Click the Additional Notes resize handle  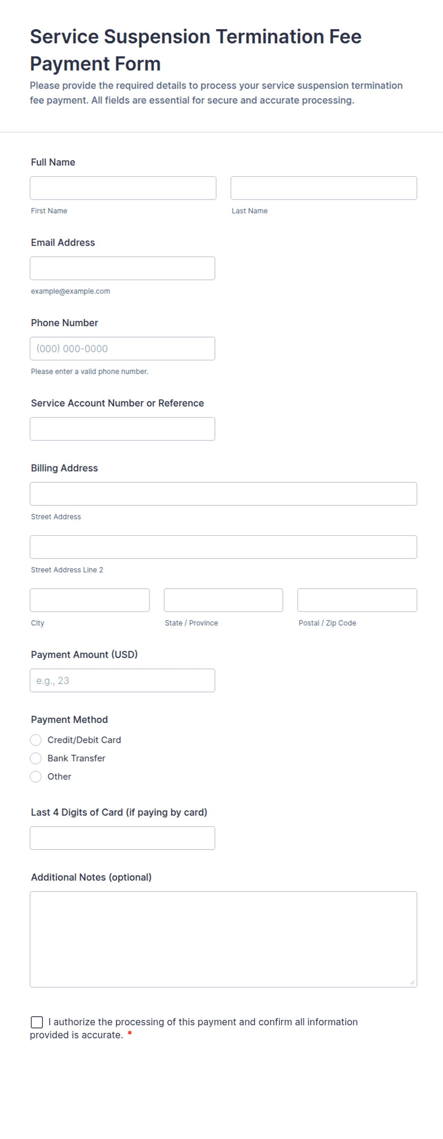point(412,982)
